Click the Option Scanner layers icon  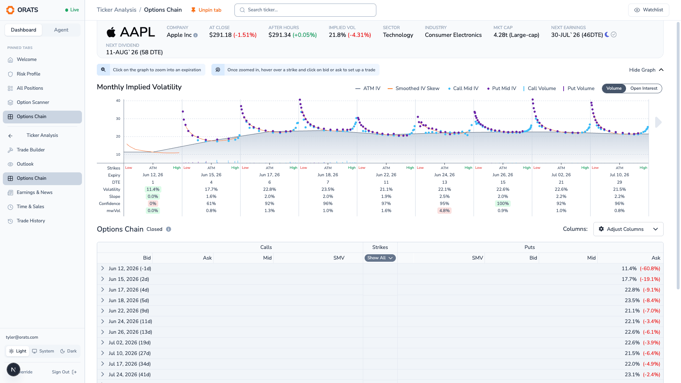click(10, 102)
